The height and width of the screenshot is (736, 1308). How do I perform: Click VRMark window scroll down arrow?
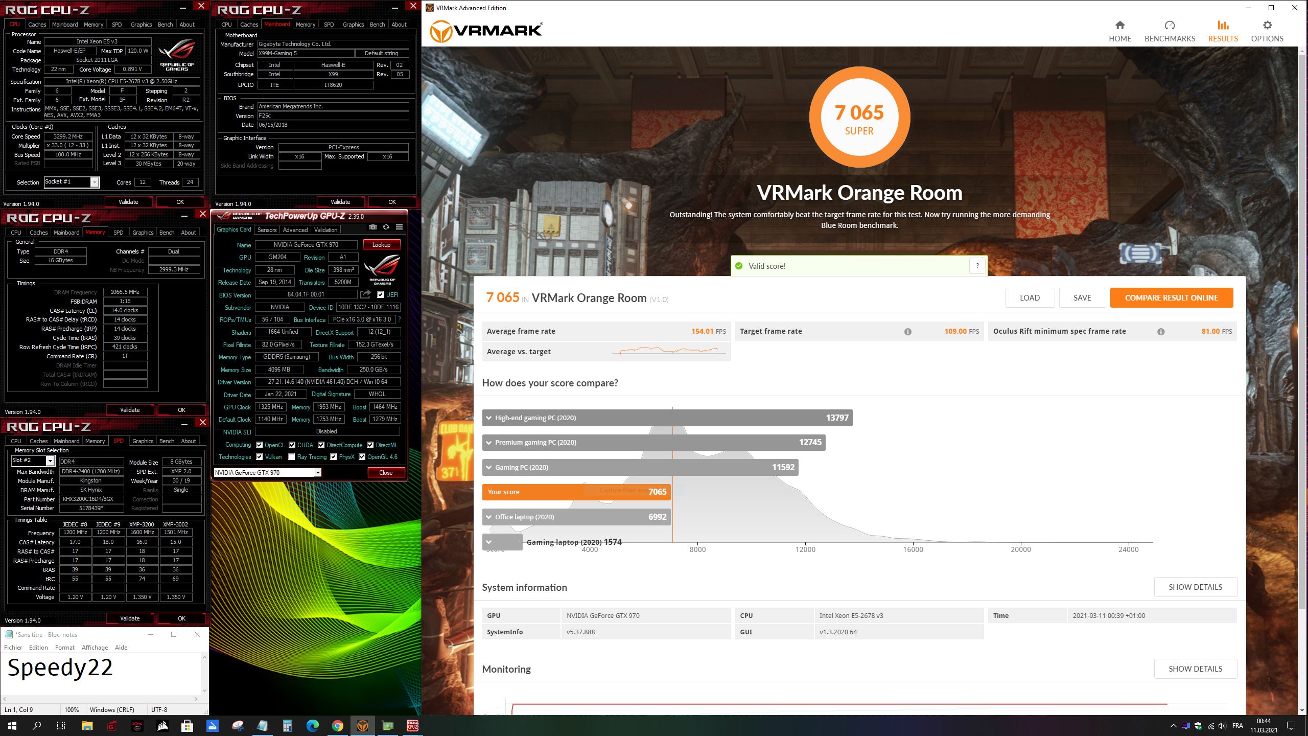point(1301,710)
